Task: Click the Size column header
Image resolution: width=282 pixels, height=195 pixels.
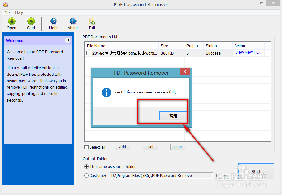Action: [x=172, y=46]
